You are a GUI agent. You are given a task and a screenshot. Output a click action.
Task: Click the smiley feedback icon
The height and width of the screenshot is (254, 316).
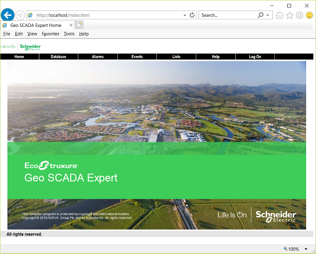pos(310,15)
